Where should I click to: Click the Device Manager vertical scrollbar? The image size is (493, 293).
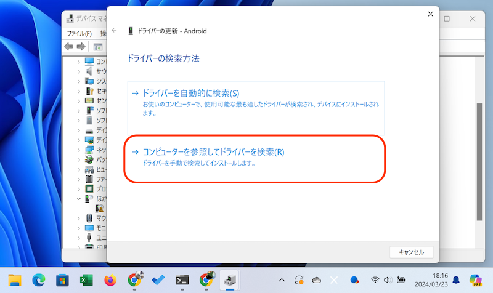(x=479, y=154)
